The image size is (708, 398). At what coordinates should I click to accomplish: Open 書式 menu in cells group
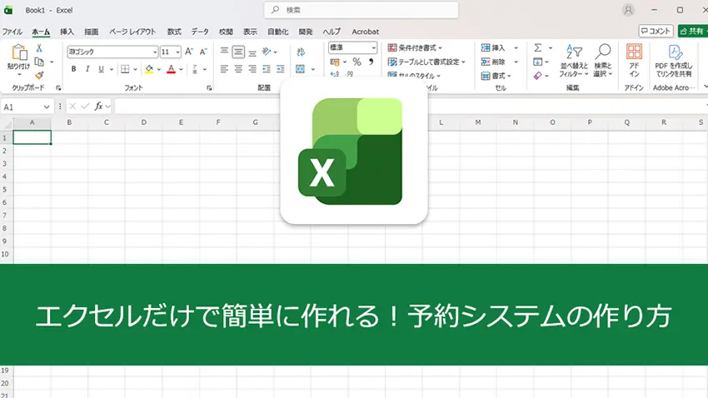pos(496,76)
